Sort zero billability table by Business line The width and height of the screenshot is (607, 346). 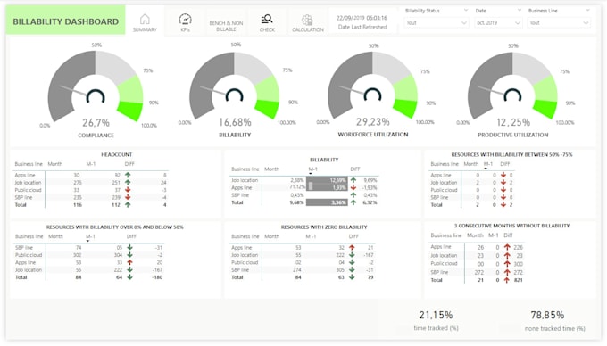coord(245,236)
